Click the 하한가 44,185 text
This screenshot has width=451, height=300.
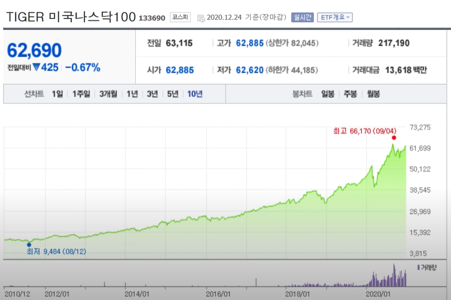(x=291, y=70)
